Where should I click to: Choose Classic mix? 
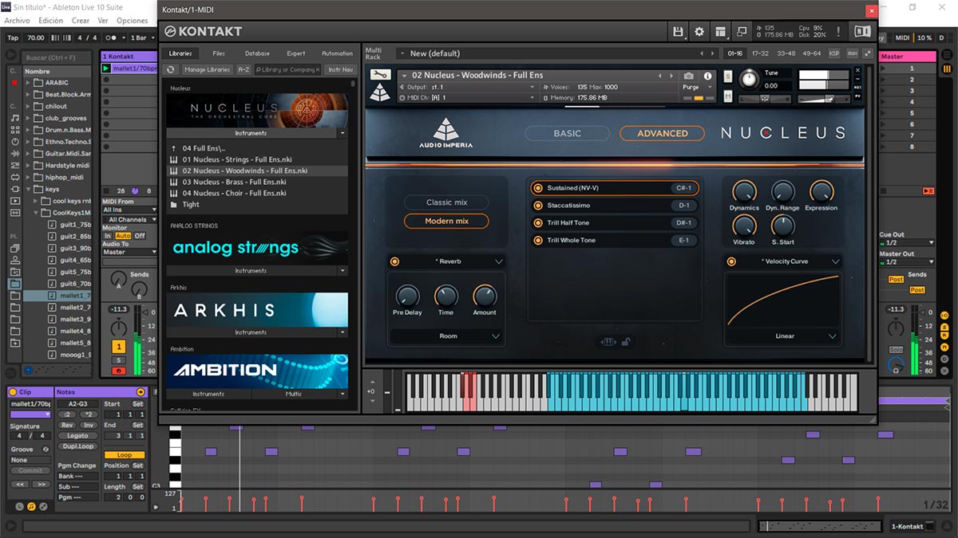[446, 202]
